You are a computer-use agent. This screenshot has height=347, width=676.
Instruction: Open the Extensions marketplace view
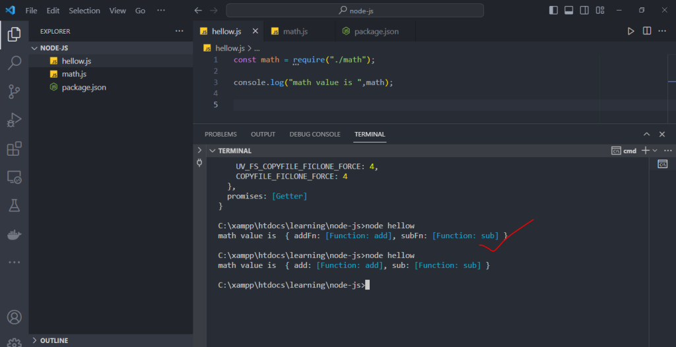click(14, 149)
